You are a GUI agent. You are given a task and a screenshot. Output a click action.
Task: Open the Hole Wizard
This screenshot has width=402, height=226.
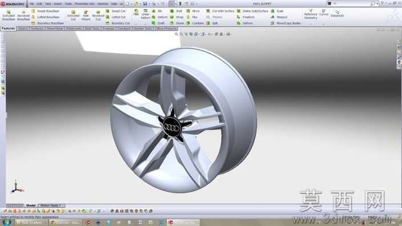tap(86, 15)
